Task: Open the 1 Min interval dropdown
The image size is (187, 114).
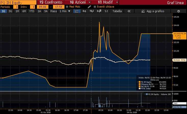Action: (65, 11)
